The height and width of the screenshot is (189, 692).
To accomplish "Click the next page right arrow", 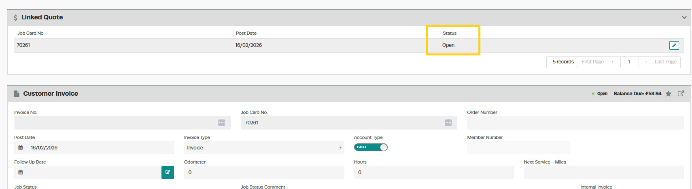I will pyautogui.click(x=644, y=62).
